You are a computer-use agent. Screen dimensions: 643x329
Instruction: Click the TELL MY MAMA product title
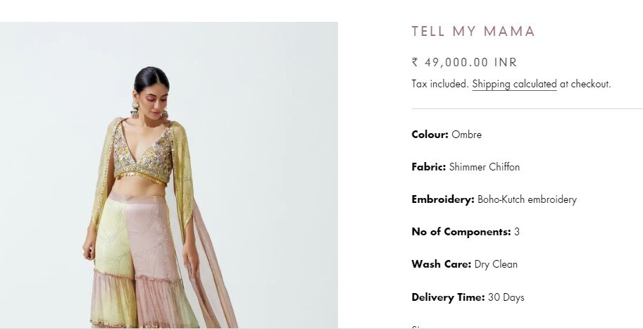473,32
